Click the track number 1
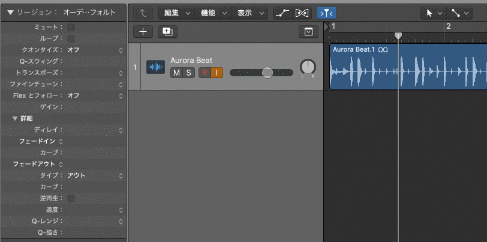This screenshot has height=242, width=487. click(x=135, y=67)
